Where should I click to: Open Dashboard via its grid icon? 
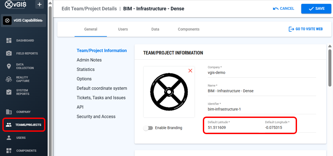coord(9,40)
